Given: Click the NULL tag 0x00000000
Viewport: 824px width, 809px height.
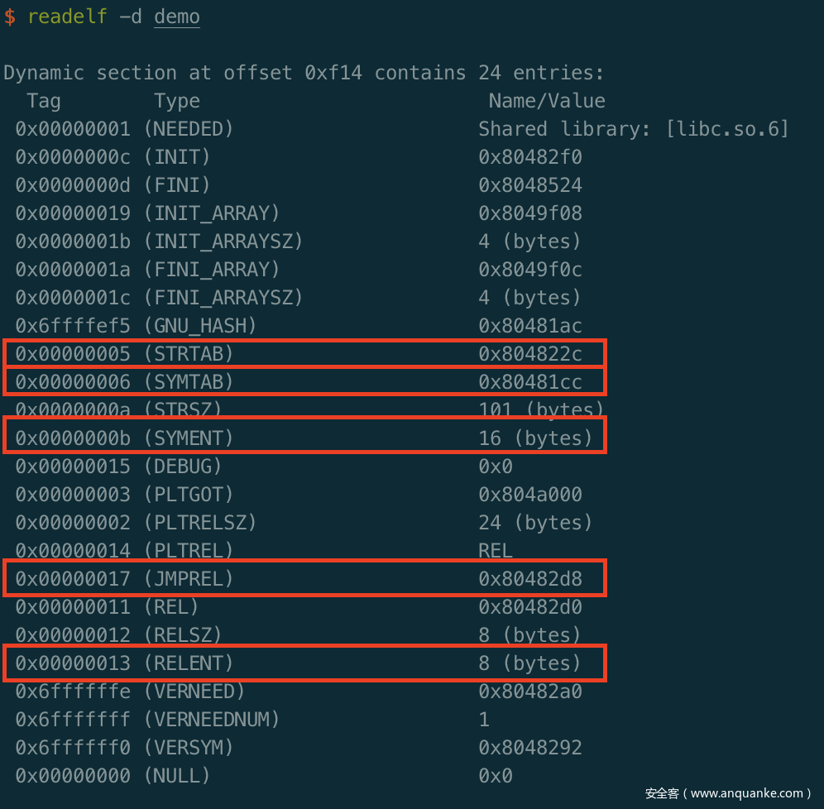Looking at the screenshot, I should click(x=73, y=776).
